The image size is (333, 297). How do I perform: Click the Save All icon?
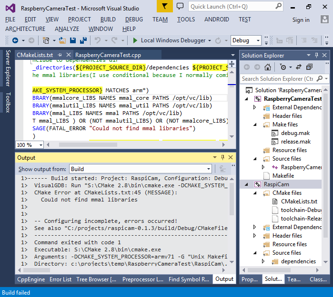(83, 40)
